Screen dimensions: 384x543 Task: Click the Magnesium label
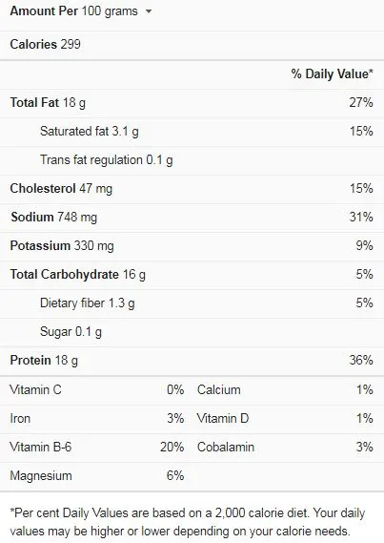[41, 476]
